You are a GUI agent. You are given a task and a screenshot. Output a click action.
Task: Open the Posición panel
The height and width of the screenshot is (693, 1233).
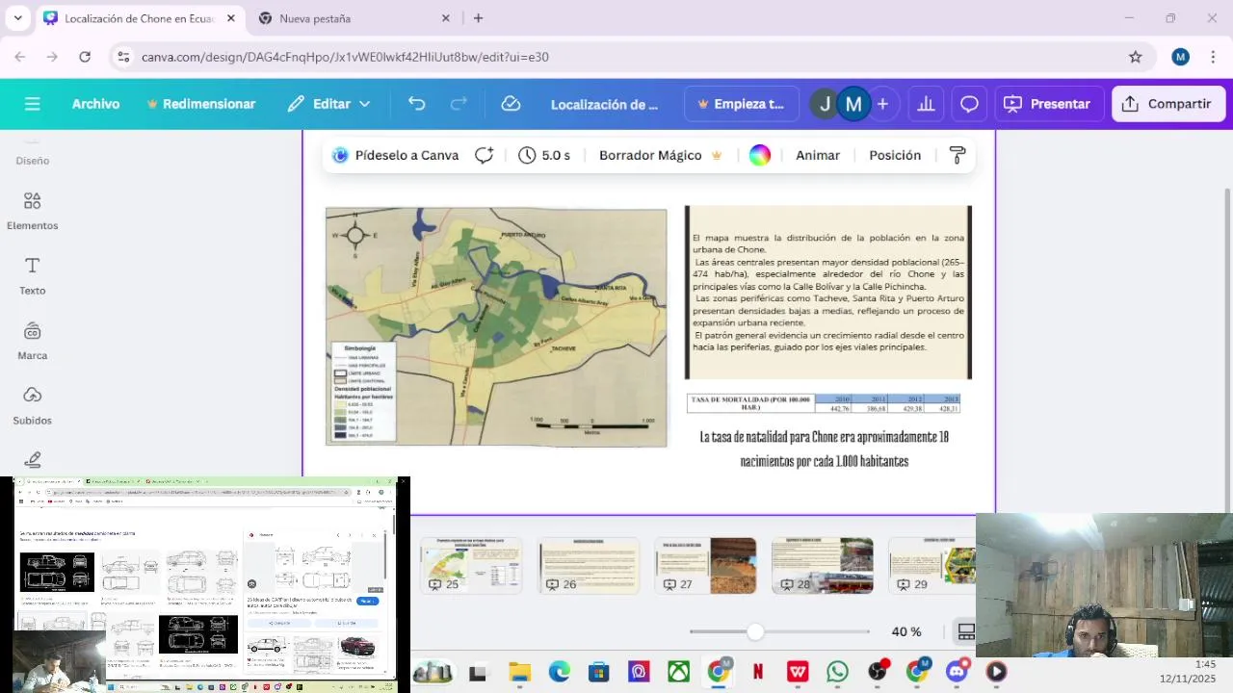895,155
